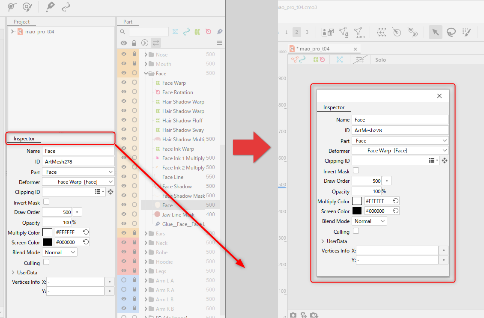The width and height of the screenshot is (484, 318).
Task: Select the Arrow selection tool
Action: click(x=436, y=32)
